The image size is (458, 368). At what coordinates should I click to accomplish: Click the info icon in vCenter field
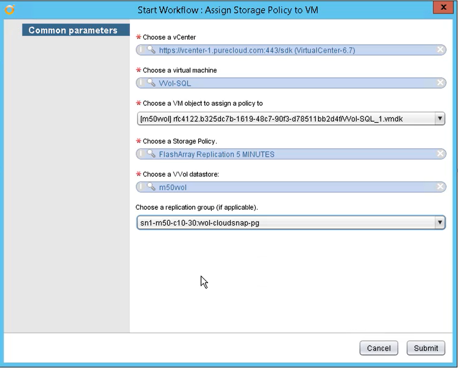[141, 50]
